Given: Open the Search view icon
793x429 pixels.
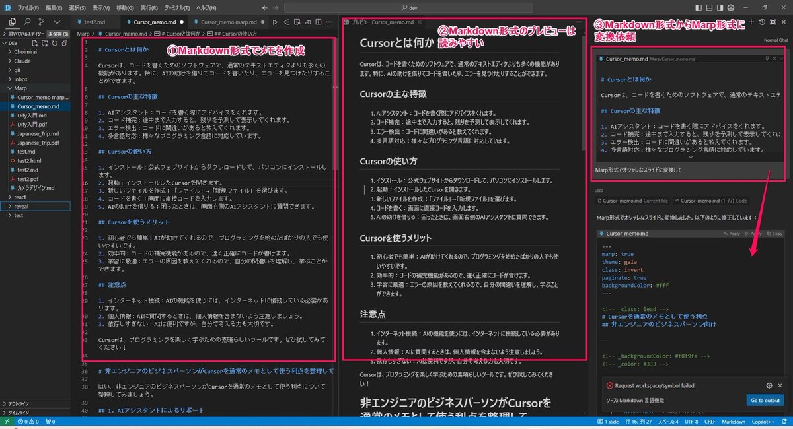Looking at the screenshot, I should click(x=27, y=22).
